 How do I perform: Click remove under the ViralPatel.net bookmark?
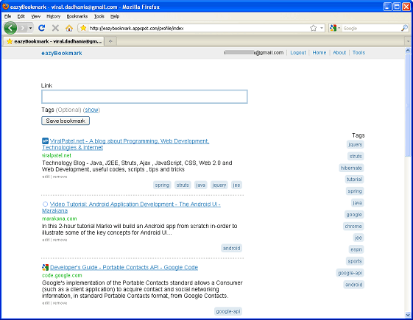point(60,177)
